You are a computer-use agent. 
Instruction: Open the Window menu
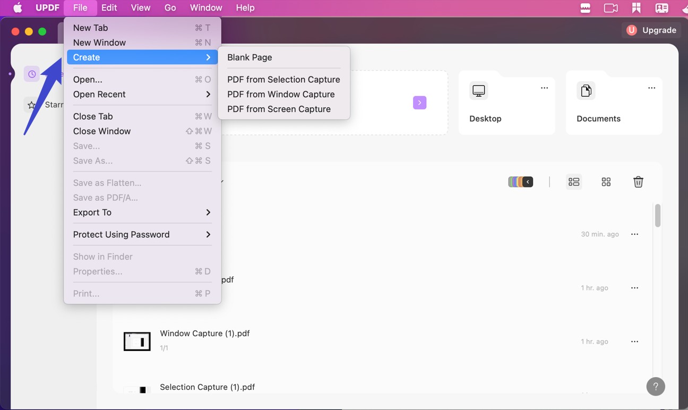[x=206, y=8]
